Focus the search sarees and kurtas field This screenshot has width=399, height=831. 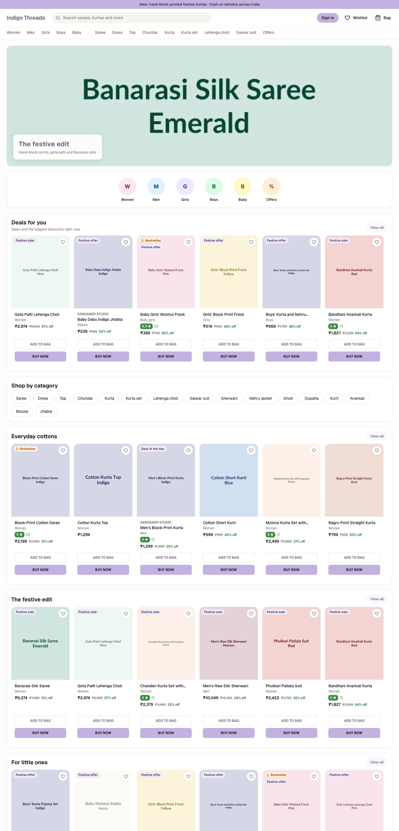(x=131, y=18)
